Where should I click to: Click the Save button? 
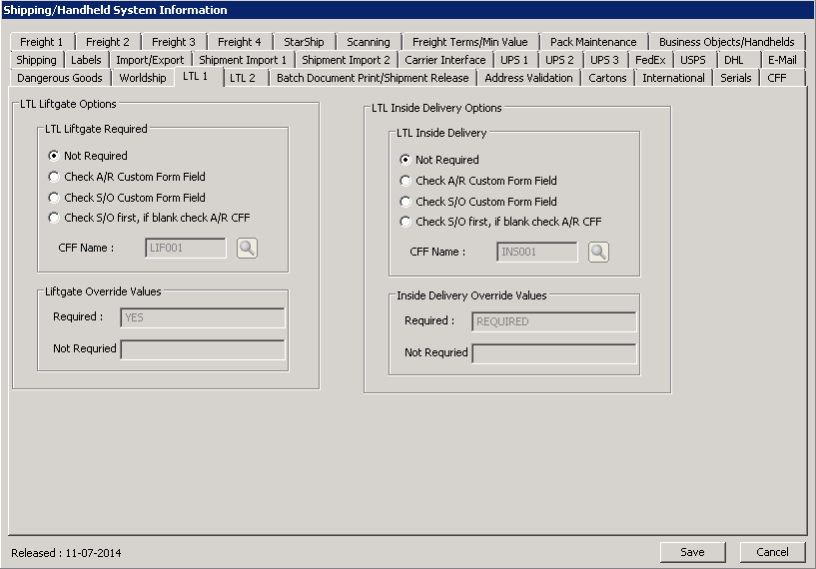click(x=692, y=552)
